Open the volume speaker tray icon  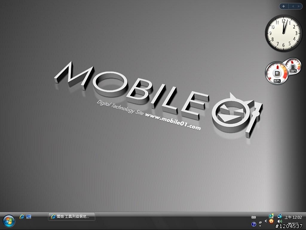pyautogui.click(x=280, y=221)
